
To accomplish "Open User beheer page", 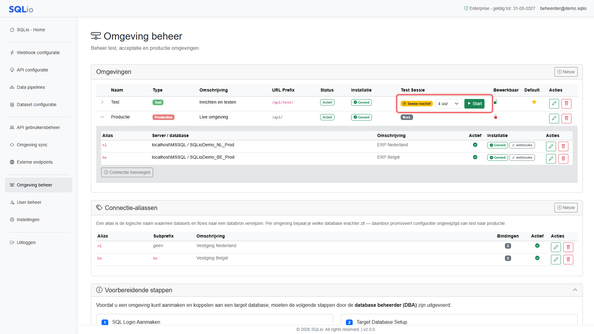I will pos(38,202).
